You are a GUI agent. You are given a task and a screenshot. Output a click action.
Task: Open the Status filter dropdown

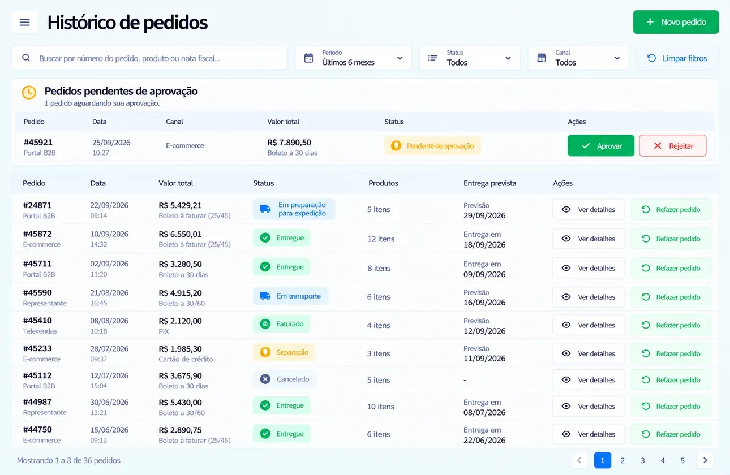pos(470,58)
